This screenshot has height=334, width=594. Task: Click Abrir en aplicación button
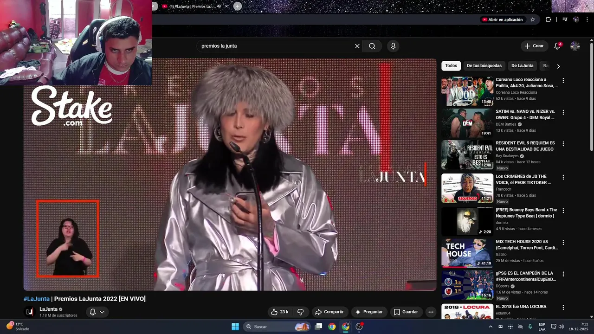click(x=503, y=19)
